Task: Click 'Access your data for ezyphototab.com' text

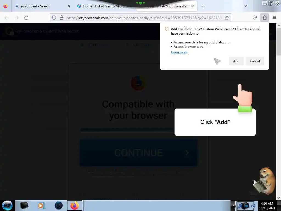Action: coord(201,42)
